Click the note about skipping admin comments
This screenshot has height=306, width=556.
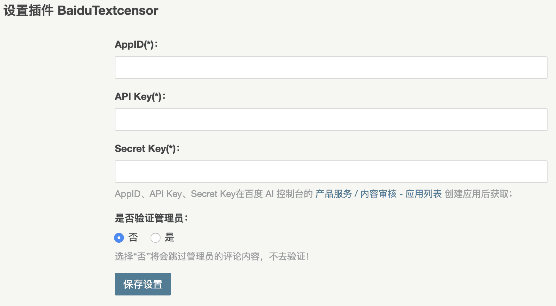click(x=212, y=257)
